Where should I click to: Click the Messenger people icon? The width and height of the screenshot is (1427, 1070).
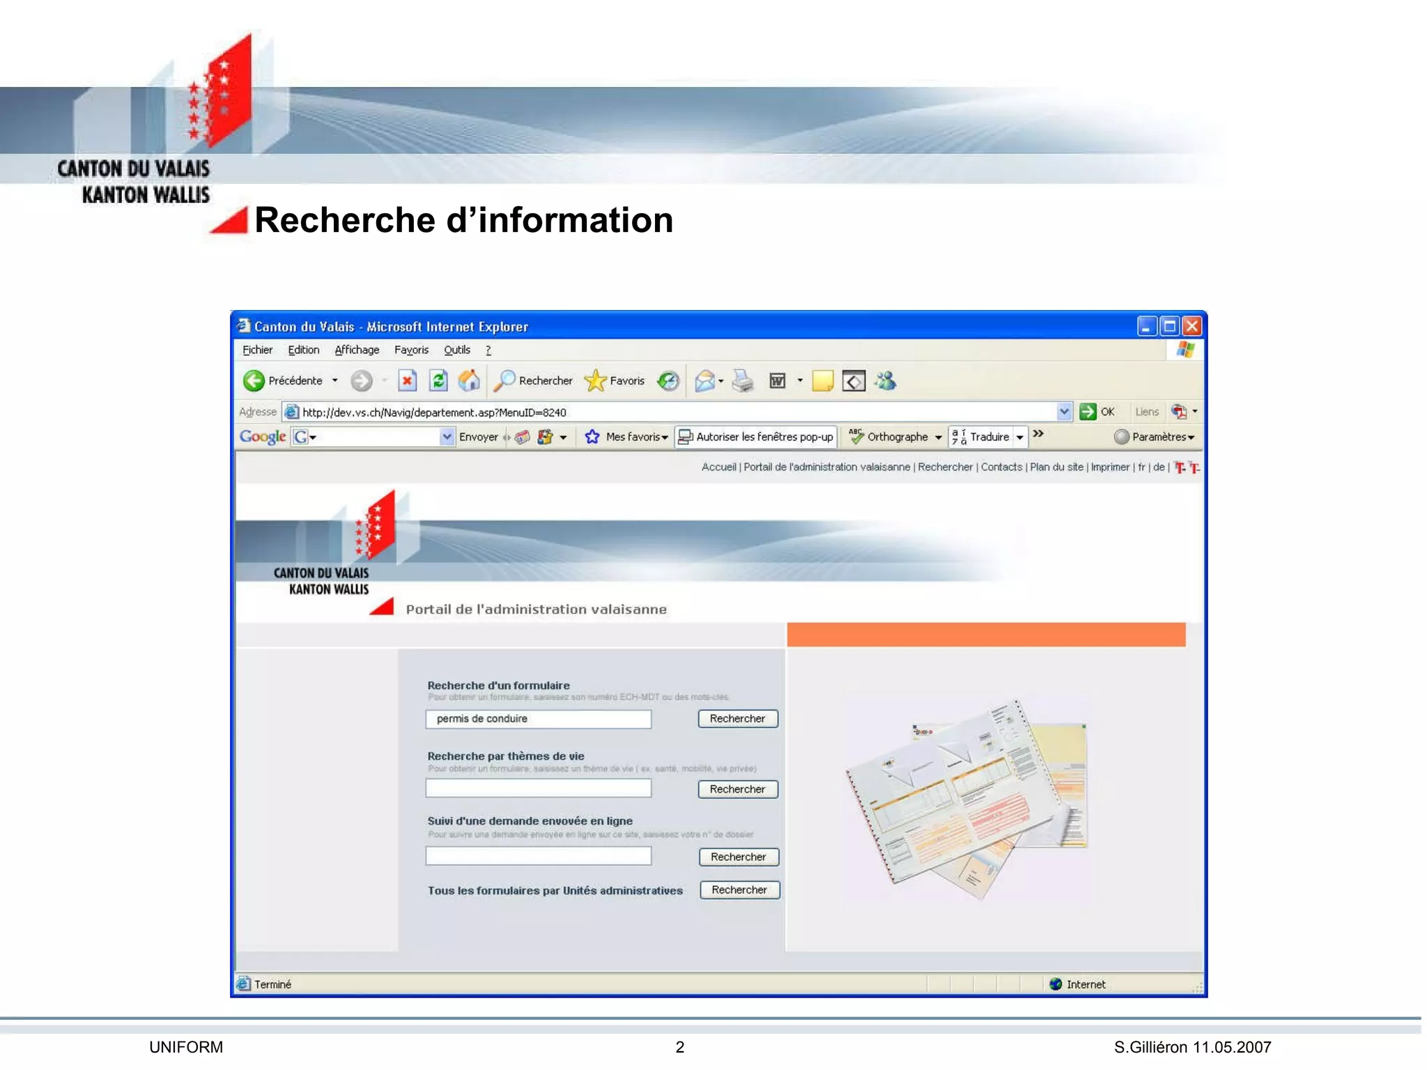click(885, 380)
